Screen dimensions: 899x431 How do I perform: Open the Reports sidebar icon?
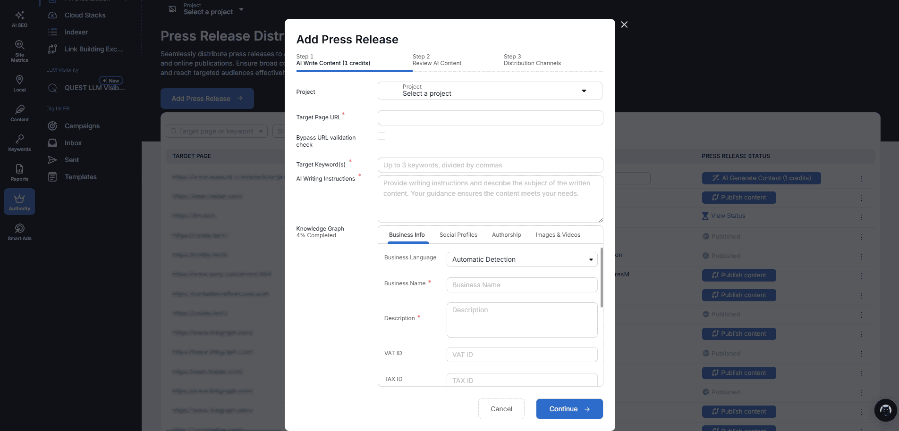tap(19, 173)
